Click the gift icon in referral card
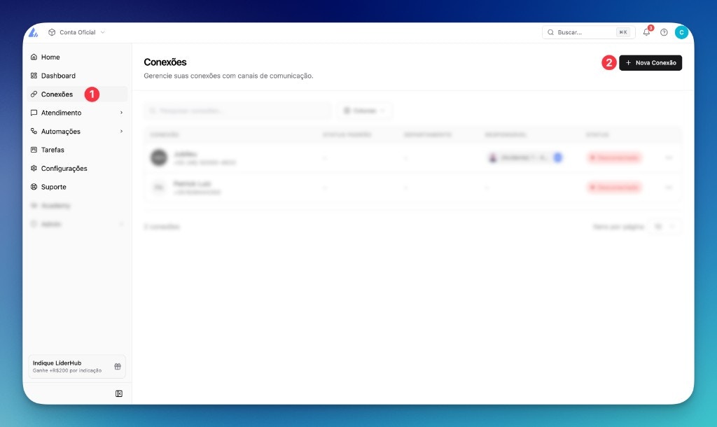Screen dimensions: 717x427 coord(118,367)
